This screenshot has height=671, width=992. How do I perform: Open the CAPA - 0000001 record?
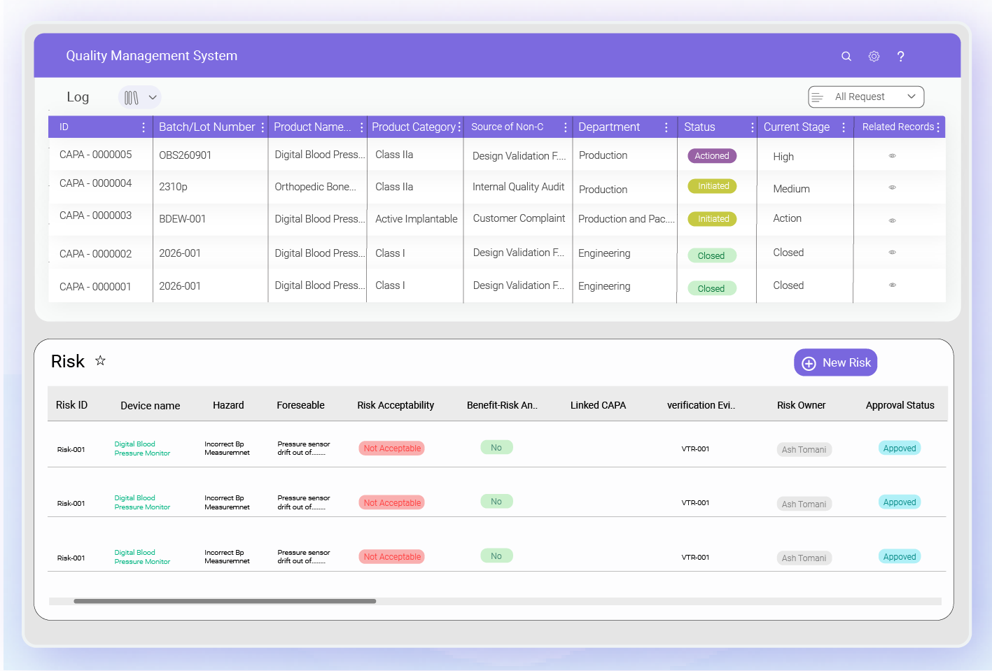point(95,287)
